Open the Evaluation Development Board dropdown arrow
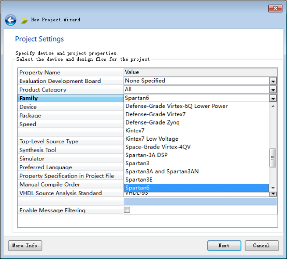Image resolution: width=287 pixels, height=259 pixels. pos(273,81)
